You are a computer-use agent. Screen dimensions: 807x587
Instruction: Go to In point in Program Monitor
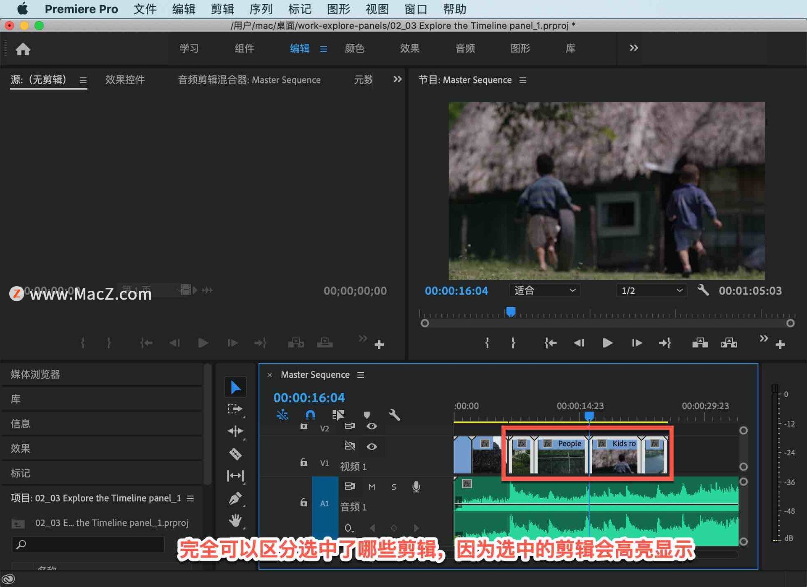click(x=551, y=343)
